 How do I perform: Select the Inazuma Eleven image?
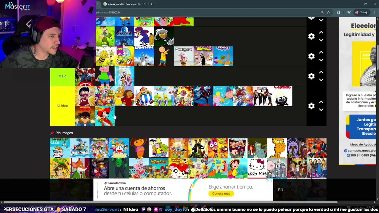tap(158, 168)
